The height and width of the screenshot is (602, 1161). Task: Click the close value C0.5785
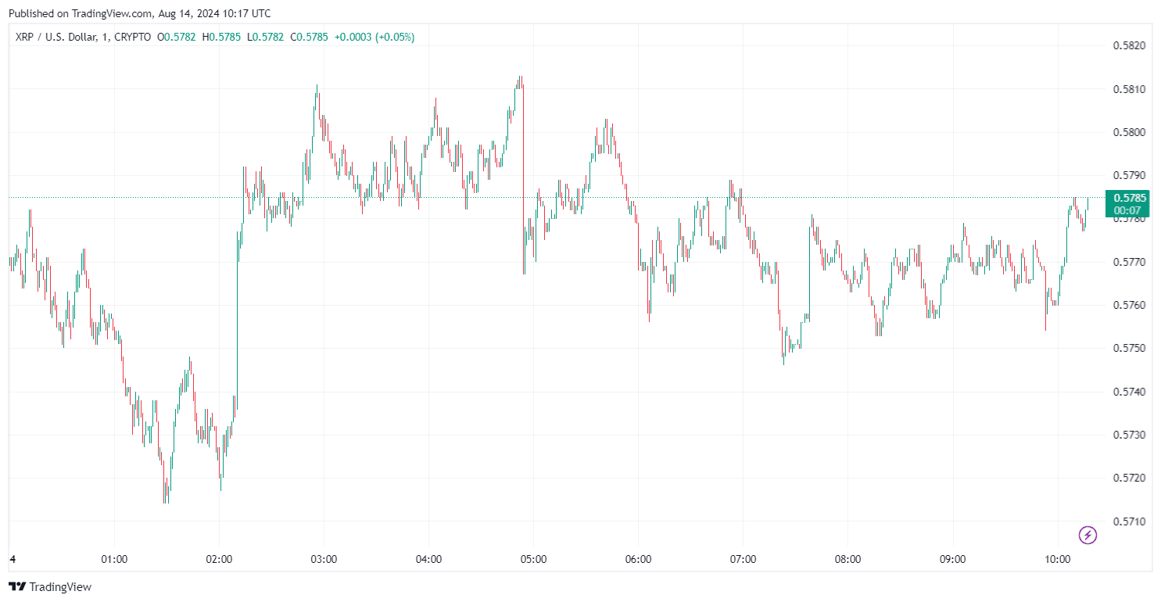point(310,37)
